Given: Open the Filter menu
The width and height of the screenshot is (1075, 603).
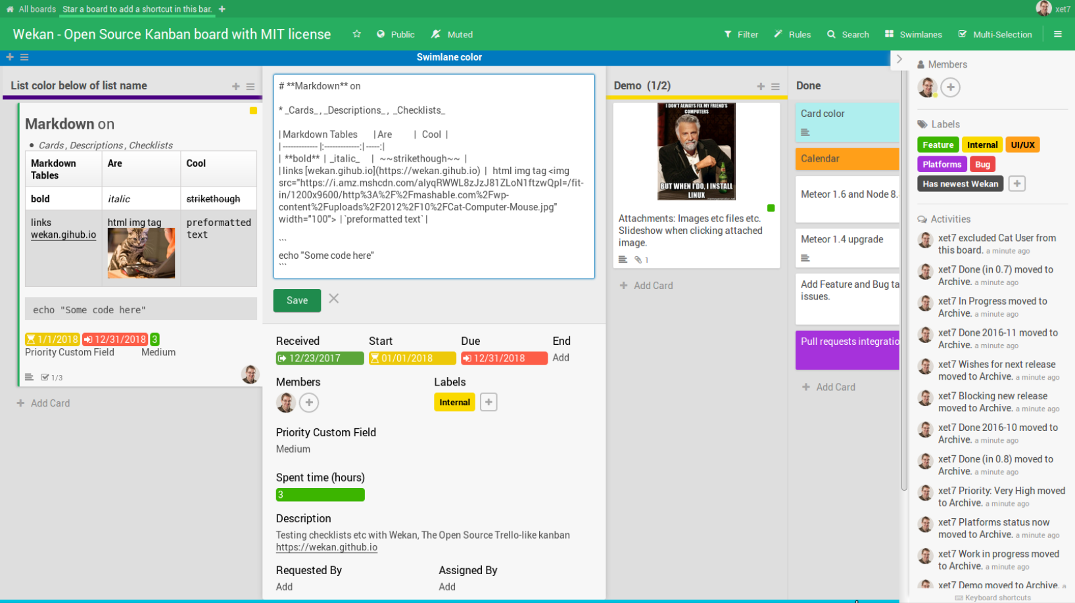Looking at the screenshot, I should 742,34.
